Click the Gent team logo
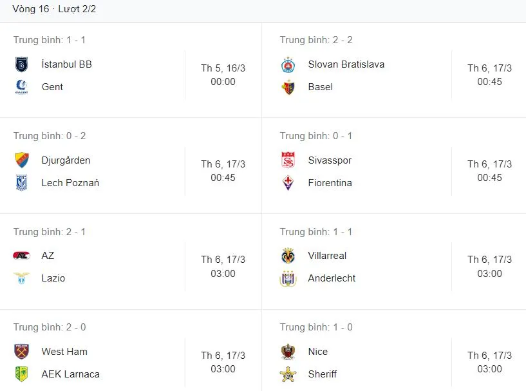 (x=21, y=87)
